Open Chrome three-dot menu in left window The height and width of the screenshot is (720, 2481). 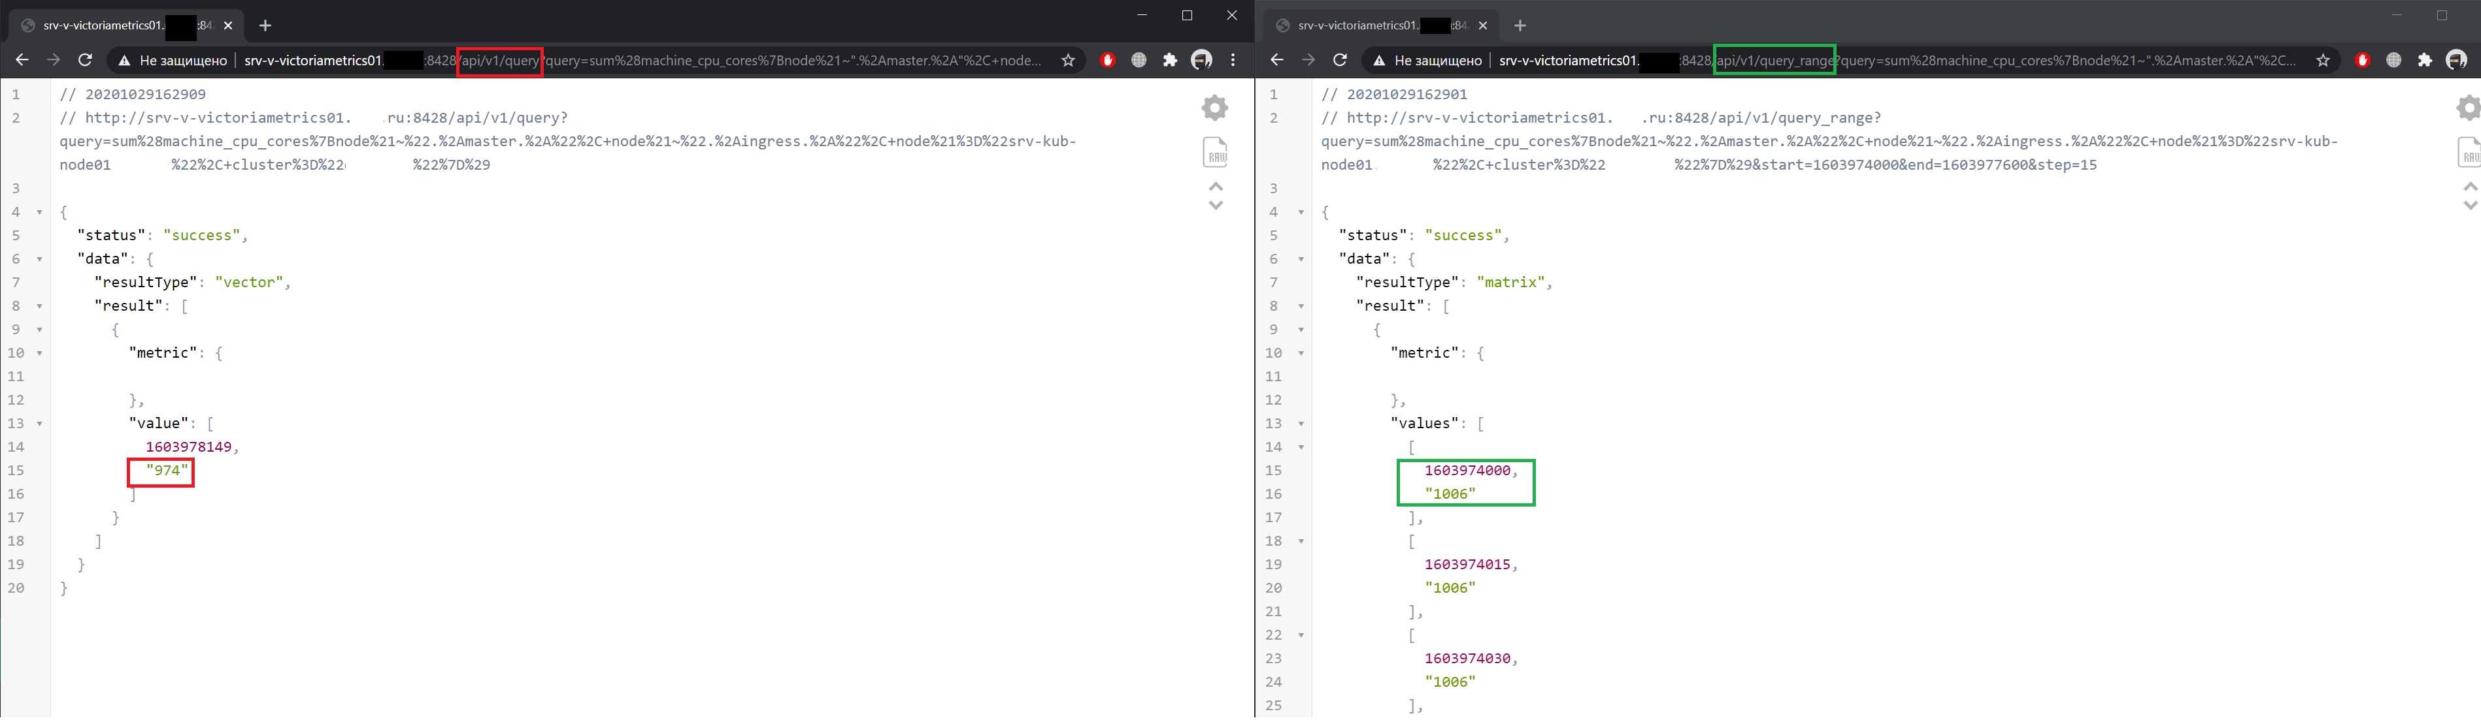(1233, 61)
